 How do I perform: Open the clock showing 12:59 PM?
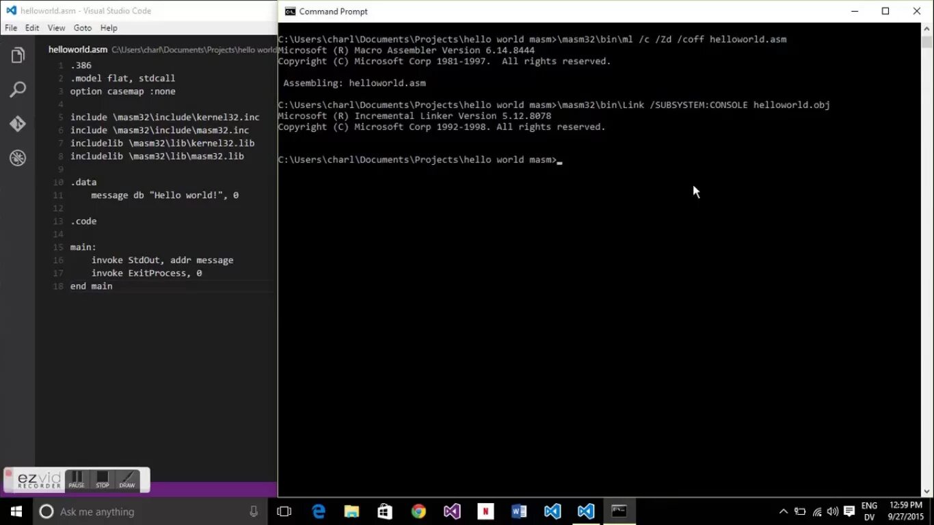click(906, 511)
